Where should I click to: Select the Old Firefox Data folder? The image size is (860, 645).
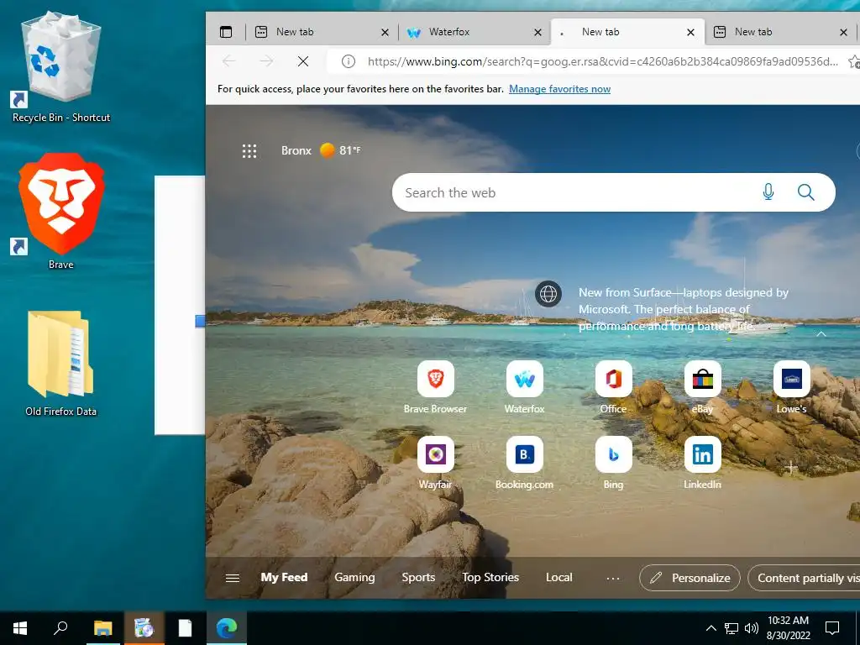pyautogui.click(x=60, y=363)
